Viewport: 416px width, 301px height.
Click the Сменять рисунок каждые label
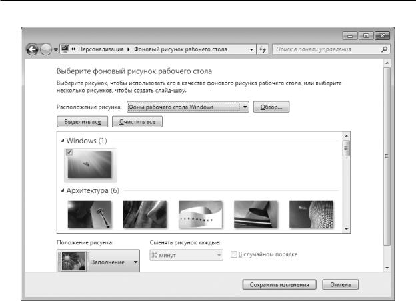tap(185, 242)
